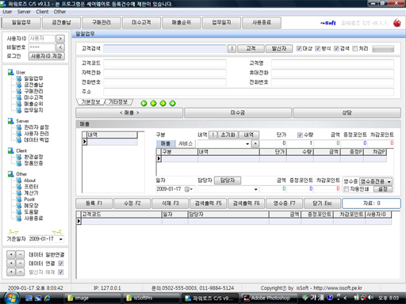This screenshot has height=304, width=406.
Task: Click the 영수증 F7 button
Action: 285,203
